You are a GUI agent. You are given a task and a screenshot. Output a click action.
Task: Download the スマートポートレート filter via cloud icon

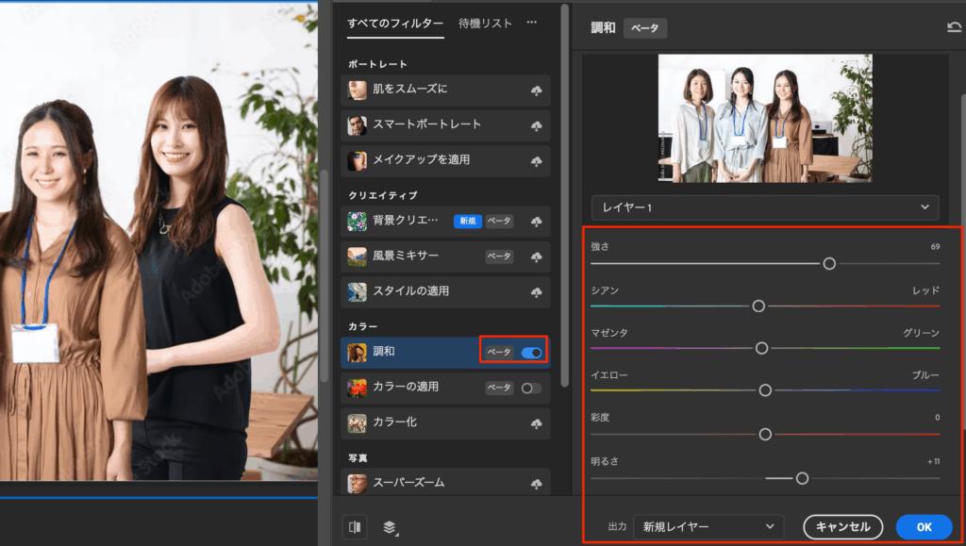click(x=537, y=126)
